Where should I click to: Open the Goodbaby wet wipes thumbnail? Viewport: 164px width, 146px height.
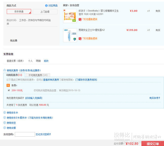click(x=70, y=16)
